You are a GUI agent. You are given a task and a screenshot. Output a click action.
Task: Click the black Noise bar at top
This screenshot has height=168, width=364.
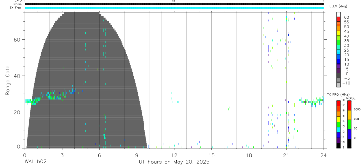tap(174, 4)
